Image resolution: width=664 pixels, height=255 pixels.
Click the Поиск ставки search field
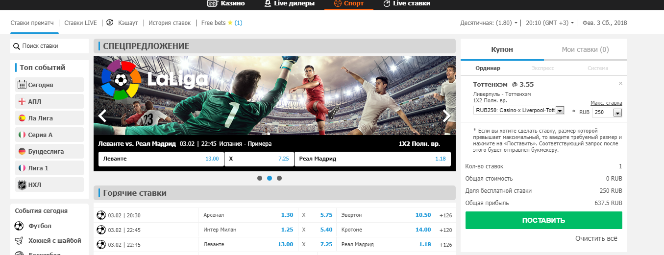pyautogui.click(x=49, y=46)
